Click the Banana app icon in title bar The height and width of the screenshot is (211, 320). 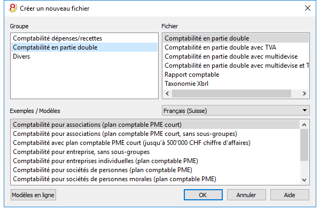coord(13,8)
